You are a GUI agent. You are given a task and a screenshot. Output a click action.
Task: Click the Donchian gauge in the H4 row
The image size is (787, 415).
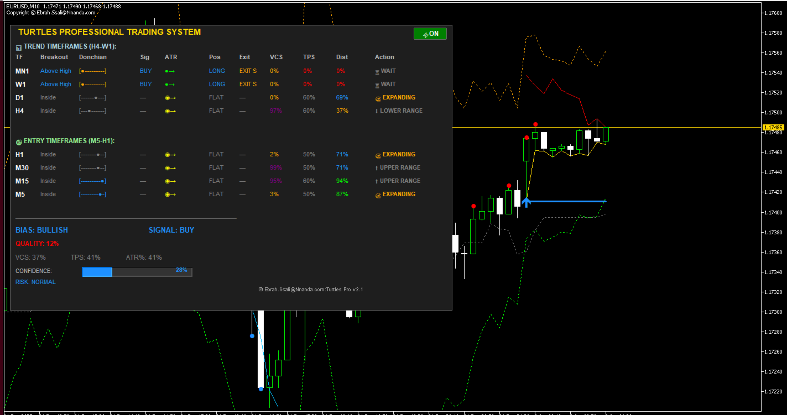click(93, 111)
